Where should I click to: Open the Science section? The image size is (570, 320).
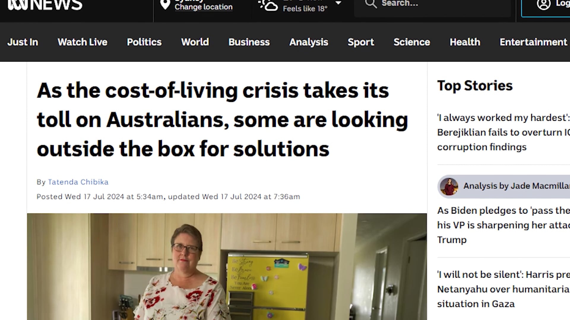click(412, 42)
